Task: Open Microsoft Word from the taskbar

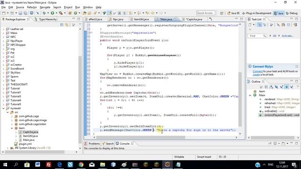Action: point(38,165)
